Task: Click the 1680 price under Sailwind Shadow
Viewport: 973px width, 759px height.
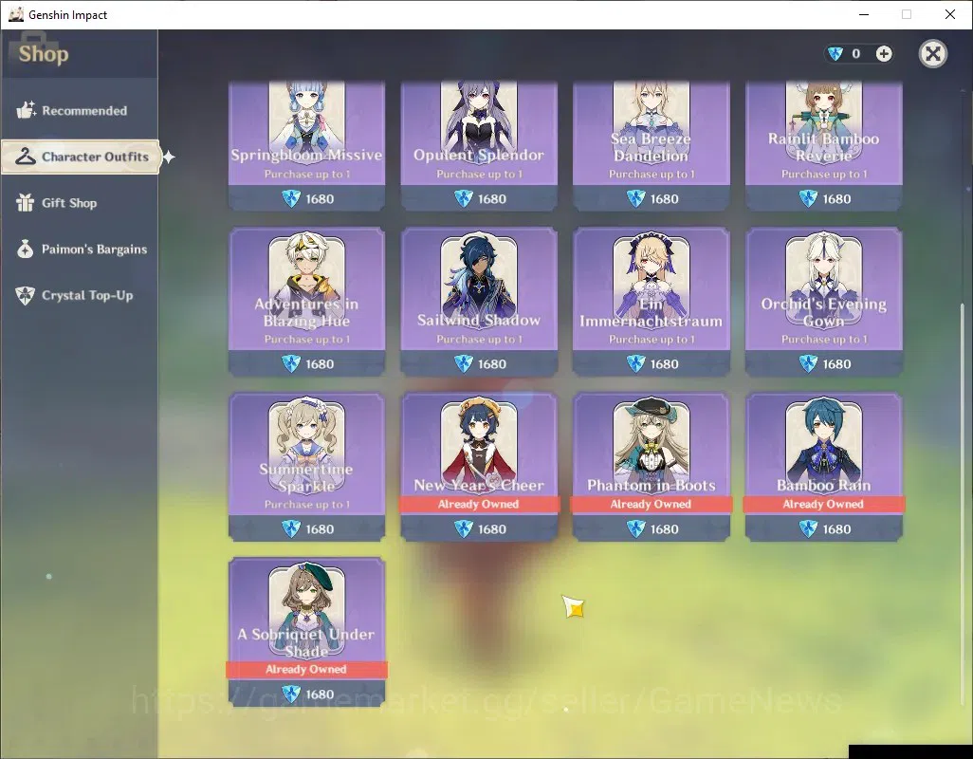Action: (480, 363)
